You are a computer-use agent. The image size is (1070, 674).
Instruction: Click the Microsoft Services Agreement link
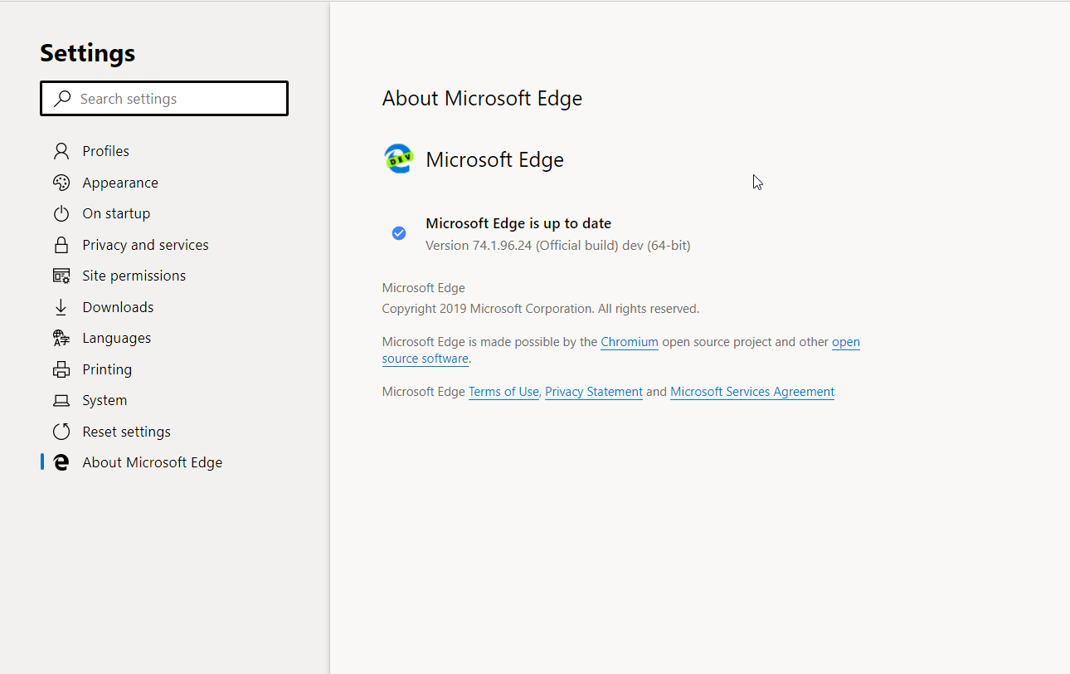pyautogui.click(x=751, y=391)
